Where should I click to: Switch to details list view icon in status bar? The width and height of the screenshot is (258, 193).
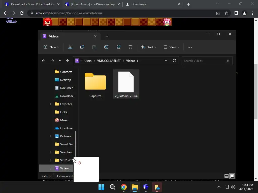[227, 176]
